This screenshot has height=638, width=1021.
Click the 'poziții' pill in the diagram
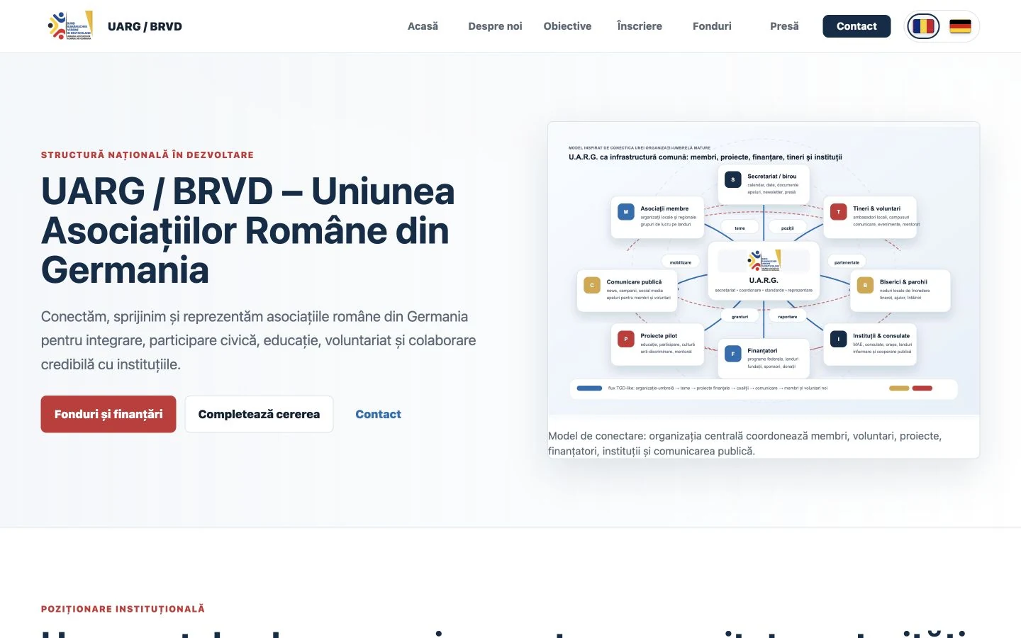click(788, 228)
